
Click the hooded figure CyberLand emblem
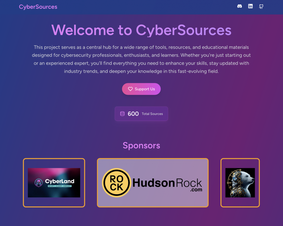click(39, 183)
